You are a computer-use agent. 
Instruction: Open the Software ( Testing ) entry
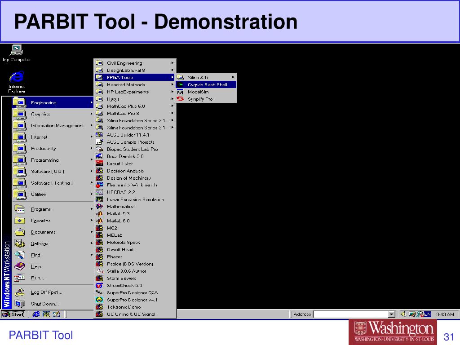click(x=53, y=183)
